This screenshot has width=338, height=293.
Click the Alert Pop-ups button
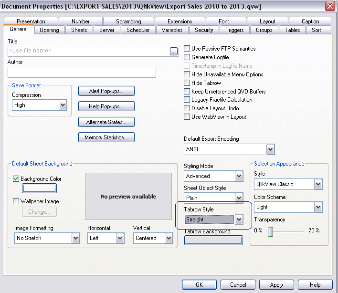pos(106,91)
